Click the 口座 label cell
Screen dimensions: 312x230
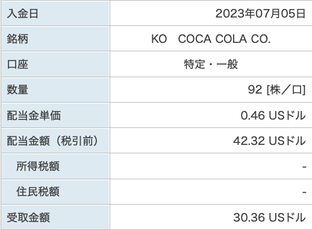click(x=55, y=65)
